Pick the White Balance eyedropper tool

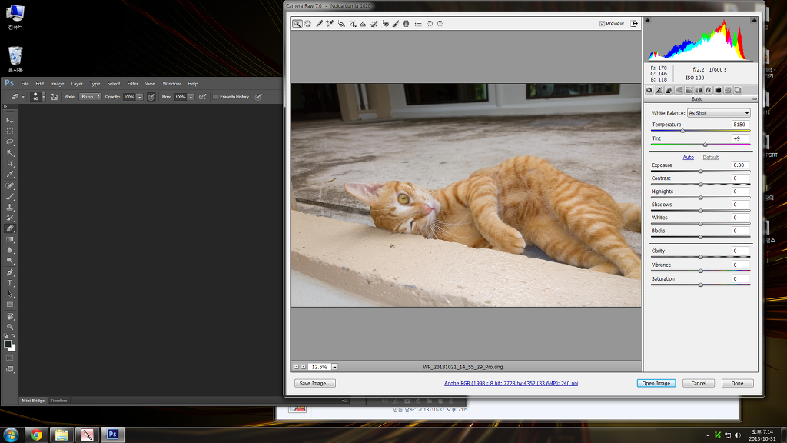coord(319,24)
